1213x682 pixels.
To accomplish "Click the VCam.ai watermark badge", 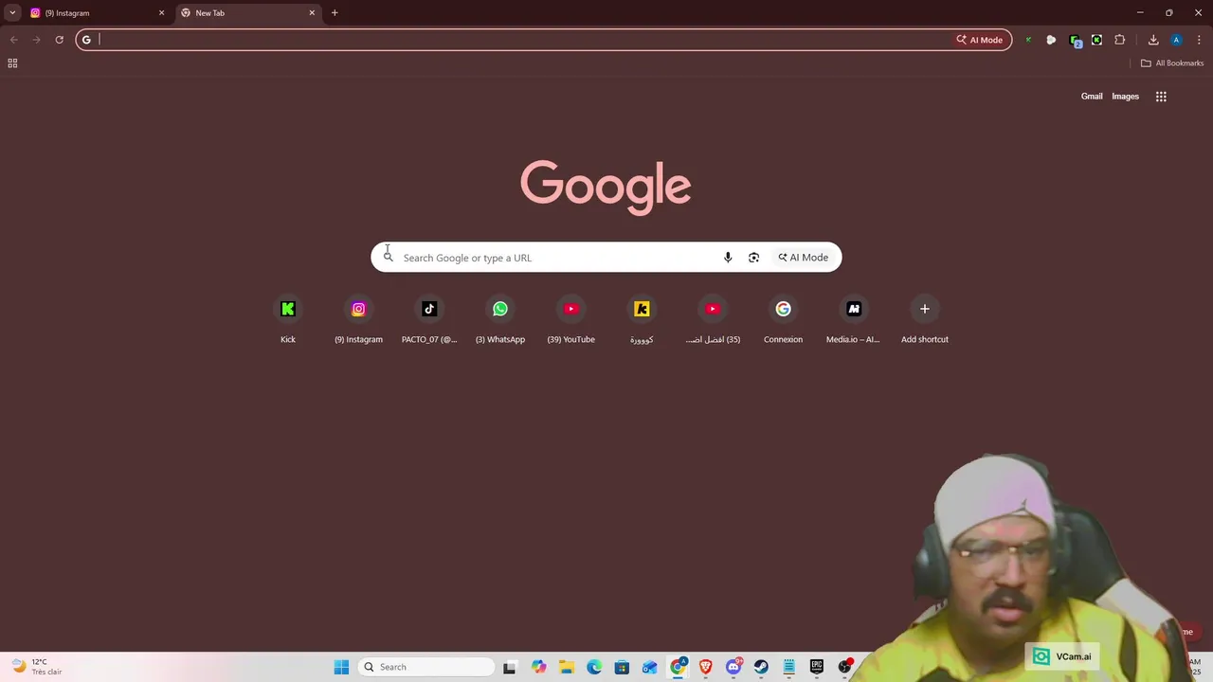I will (x=1061, y=656).
